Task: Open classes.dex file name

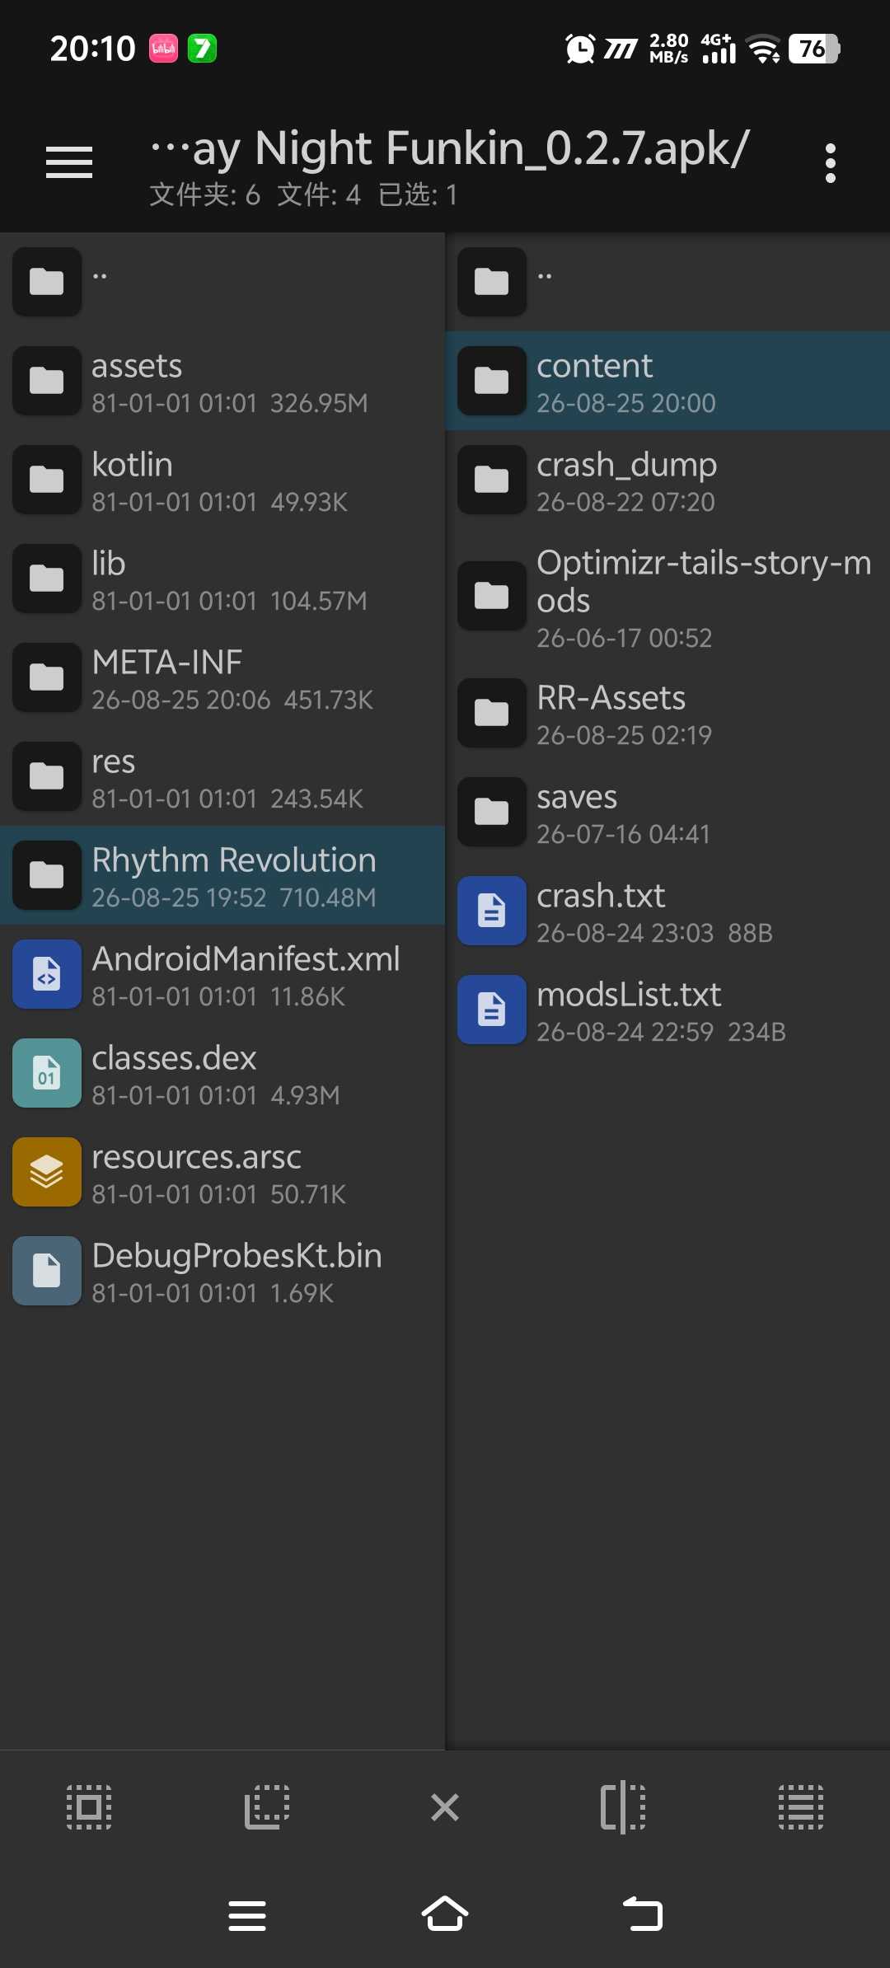Action: 174,1058
